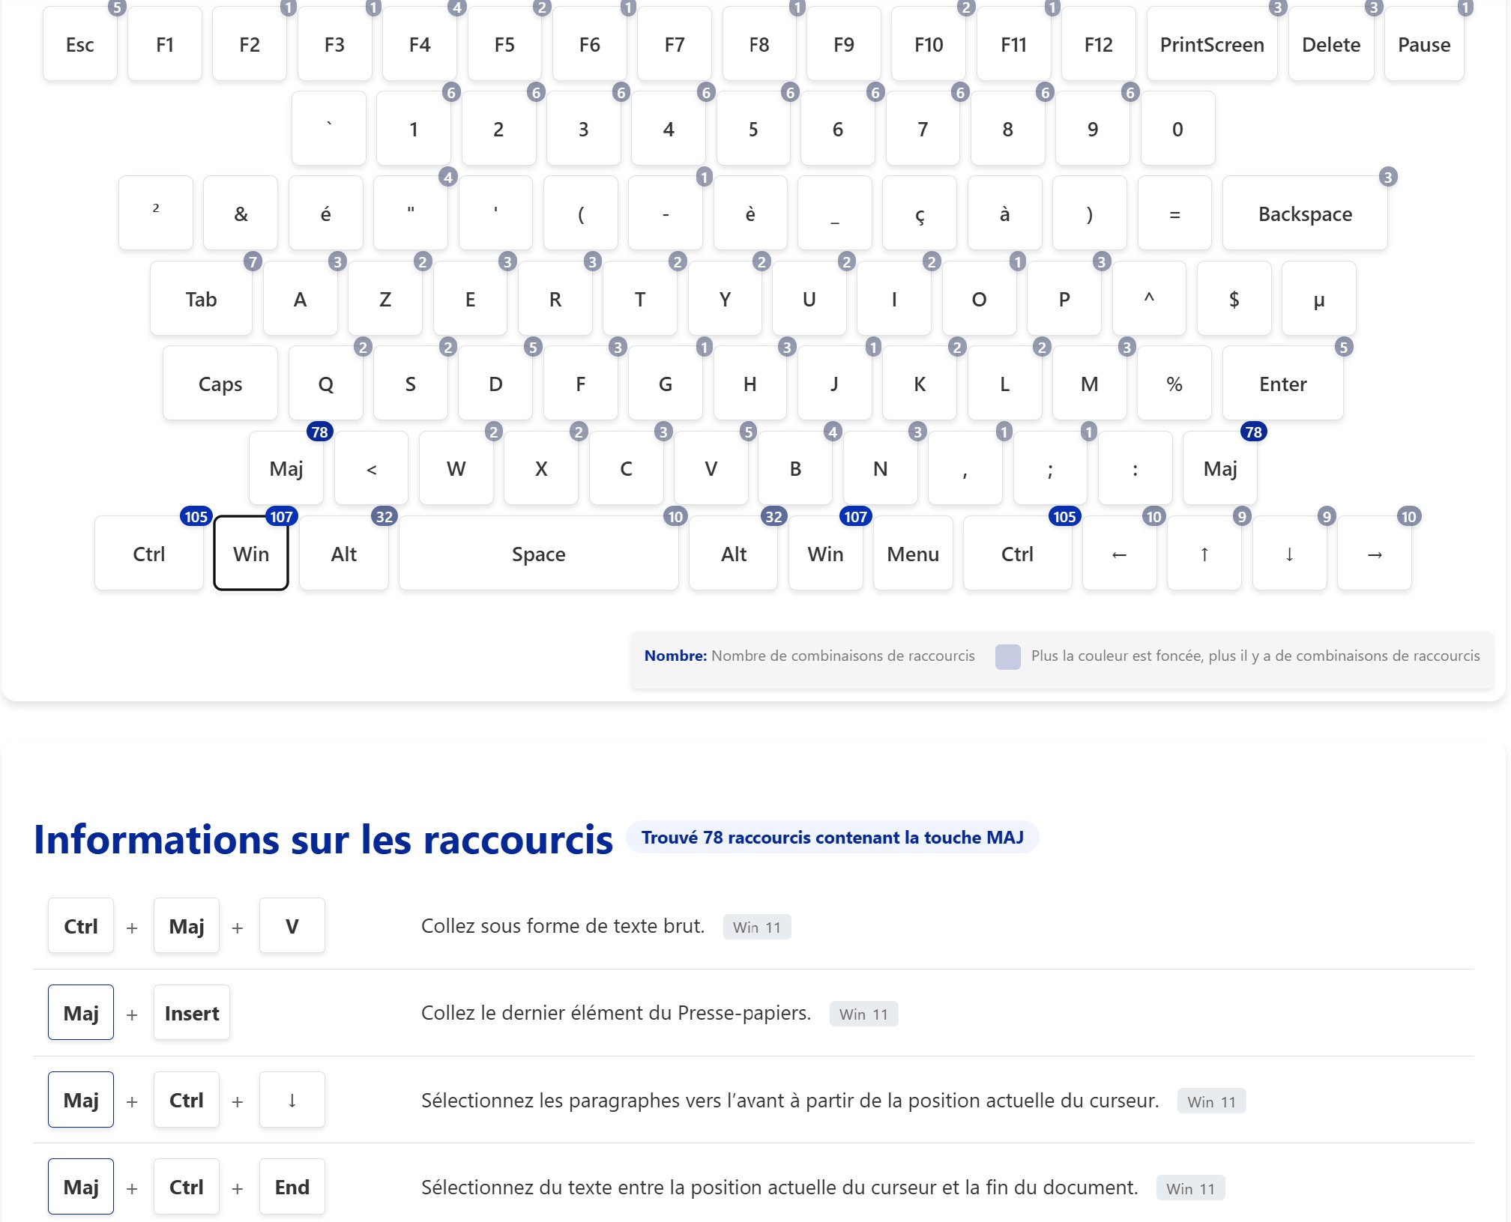Click 'Collez le dernier élément du Presse-papiers.' text
This screenshot has height=1222, width=1511.
point(616,1013)
